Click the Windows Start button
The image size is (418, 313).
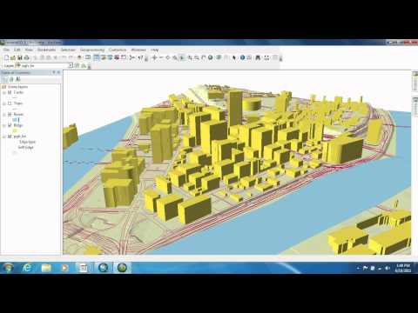point(8,268)
